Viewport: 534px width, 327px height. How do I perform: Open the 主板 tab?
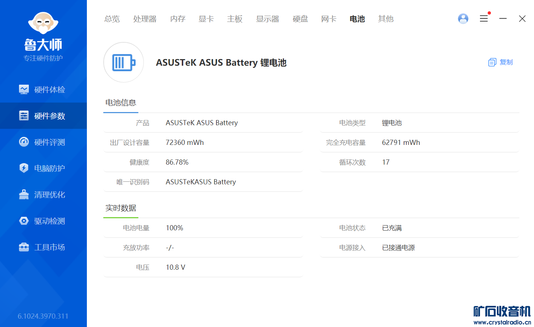[x=235, y=19]
